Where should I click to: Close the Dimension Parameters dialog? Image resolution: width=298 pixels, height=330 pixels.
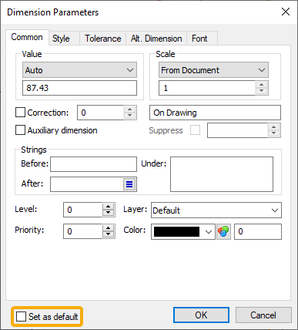[286, 12]
